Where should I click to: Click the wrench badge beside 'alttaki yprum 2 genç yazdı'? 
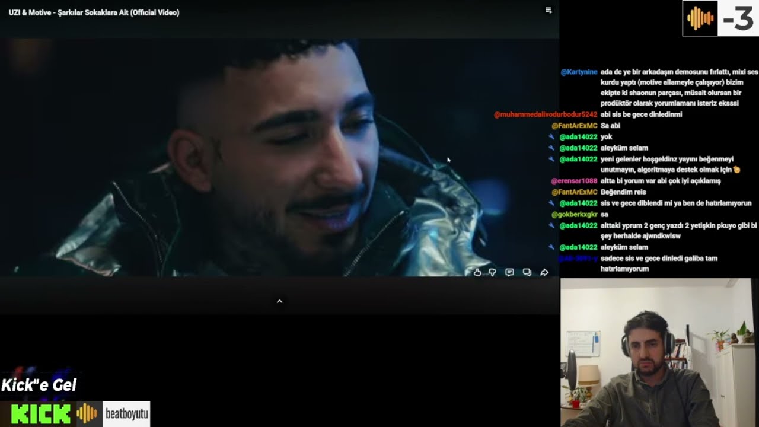551,225
